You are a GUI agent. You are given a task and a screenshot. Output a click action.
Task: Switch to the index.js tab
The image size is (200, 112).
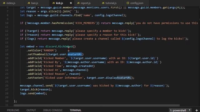(9, 3)
